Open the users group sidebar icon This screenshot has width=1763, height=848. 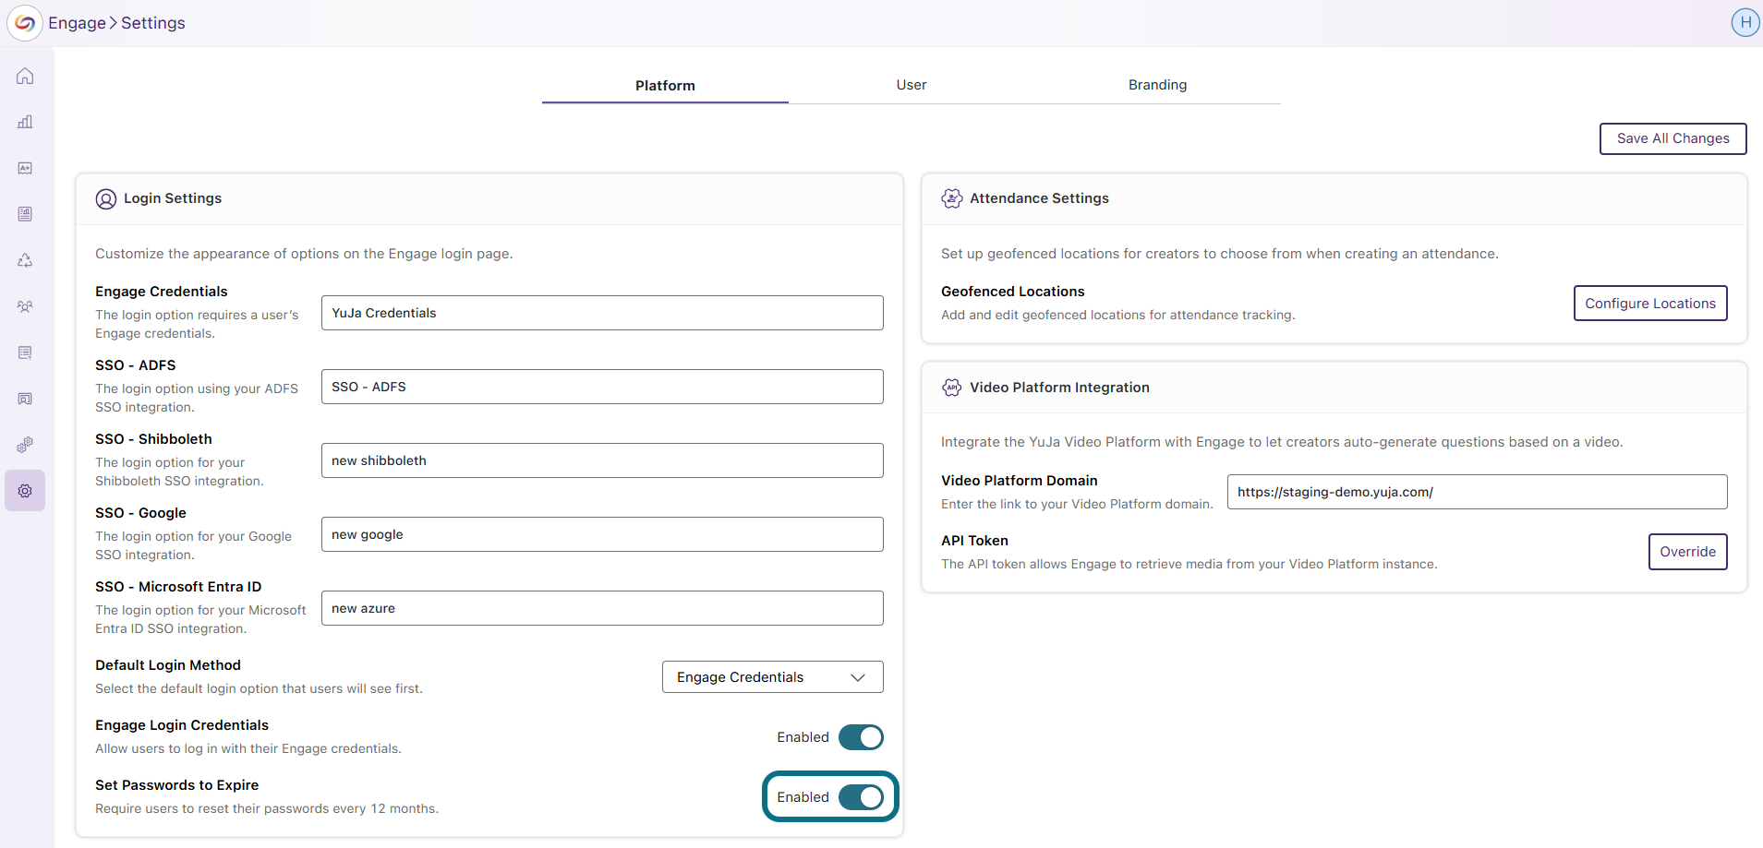[25, 306]
